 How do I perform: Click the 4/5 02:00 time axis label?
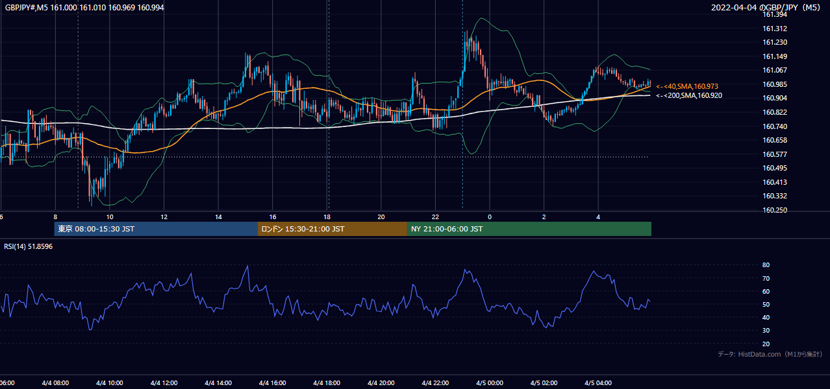tap(544, 383)
